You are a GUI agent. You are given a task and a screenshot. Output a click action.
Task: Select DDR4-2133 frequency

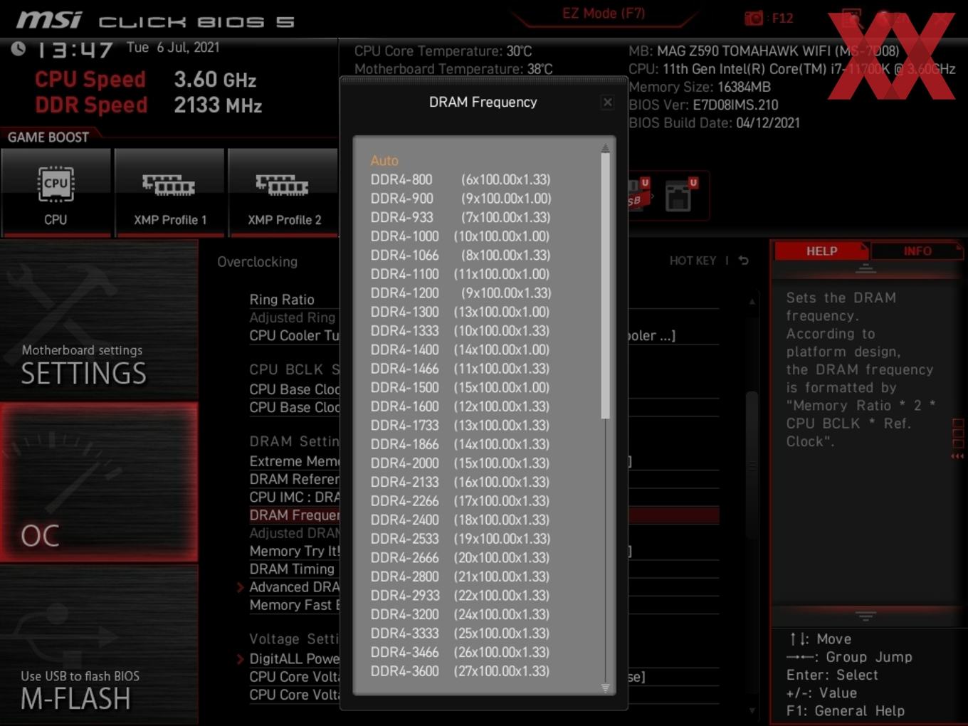click(x=461, y=482)
